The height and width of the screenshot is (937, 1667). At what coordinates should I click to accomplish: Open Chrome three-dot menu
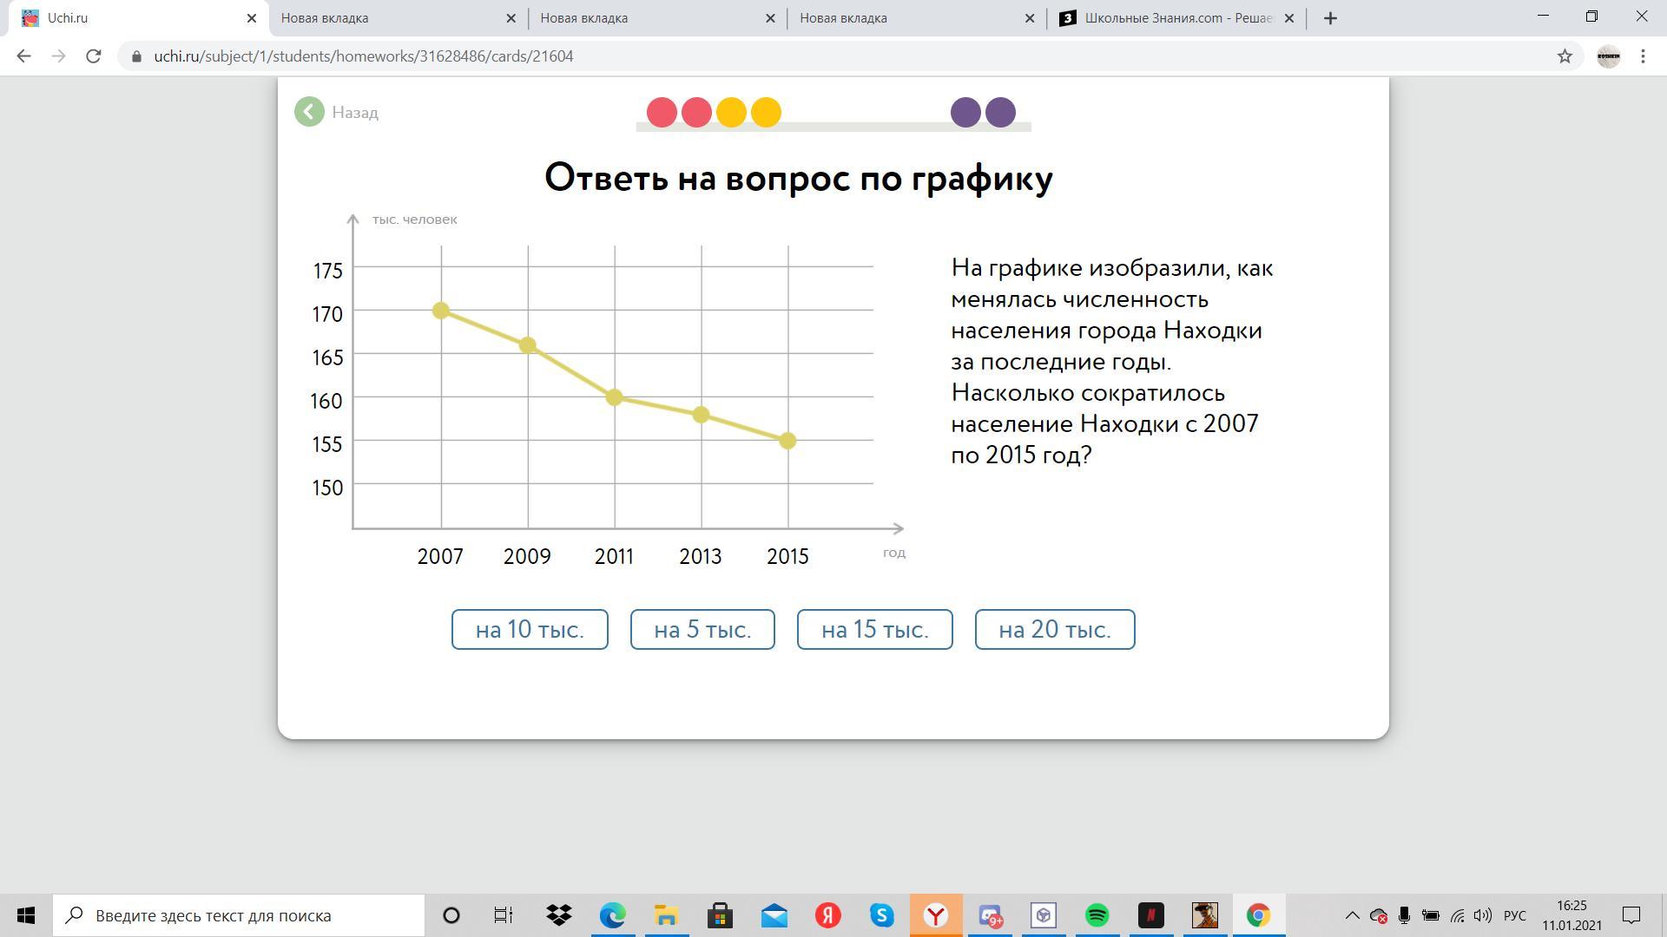pos(1643,56)
